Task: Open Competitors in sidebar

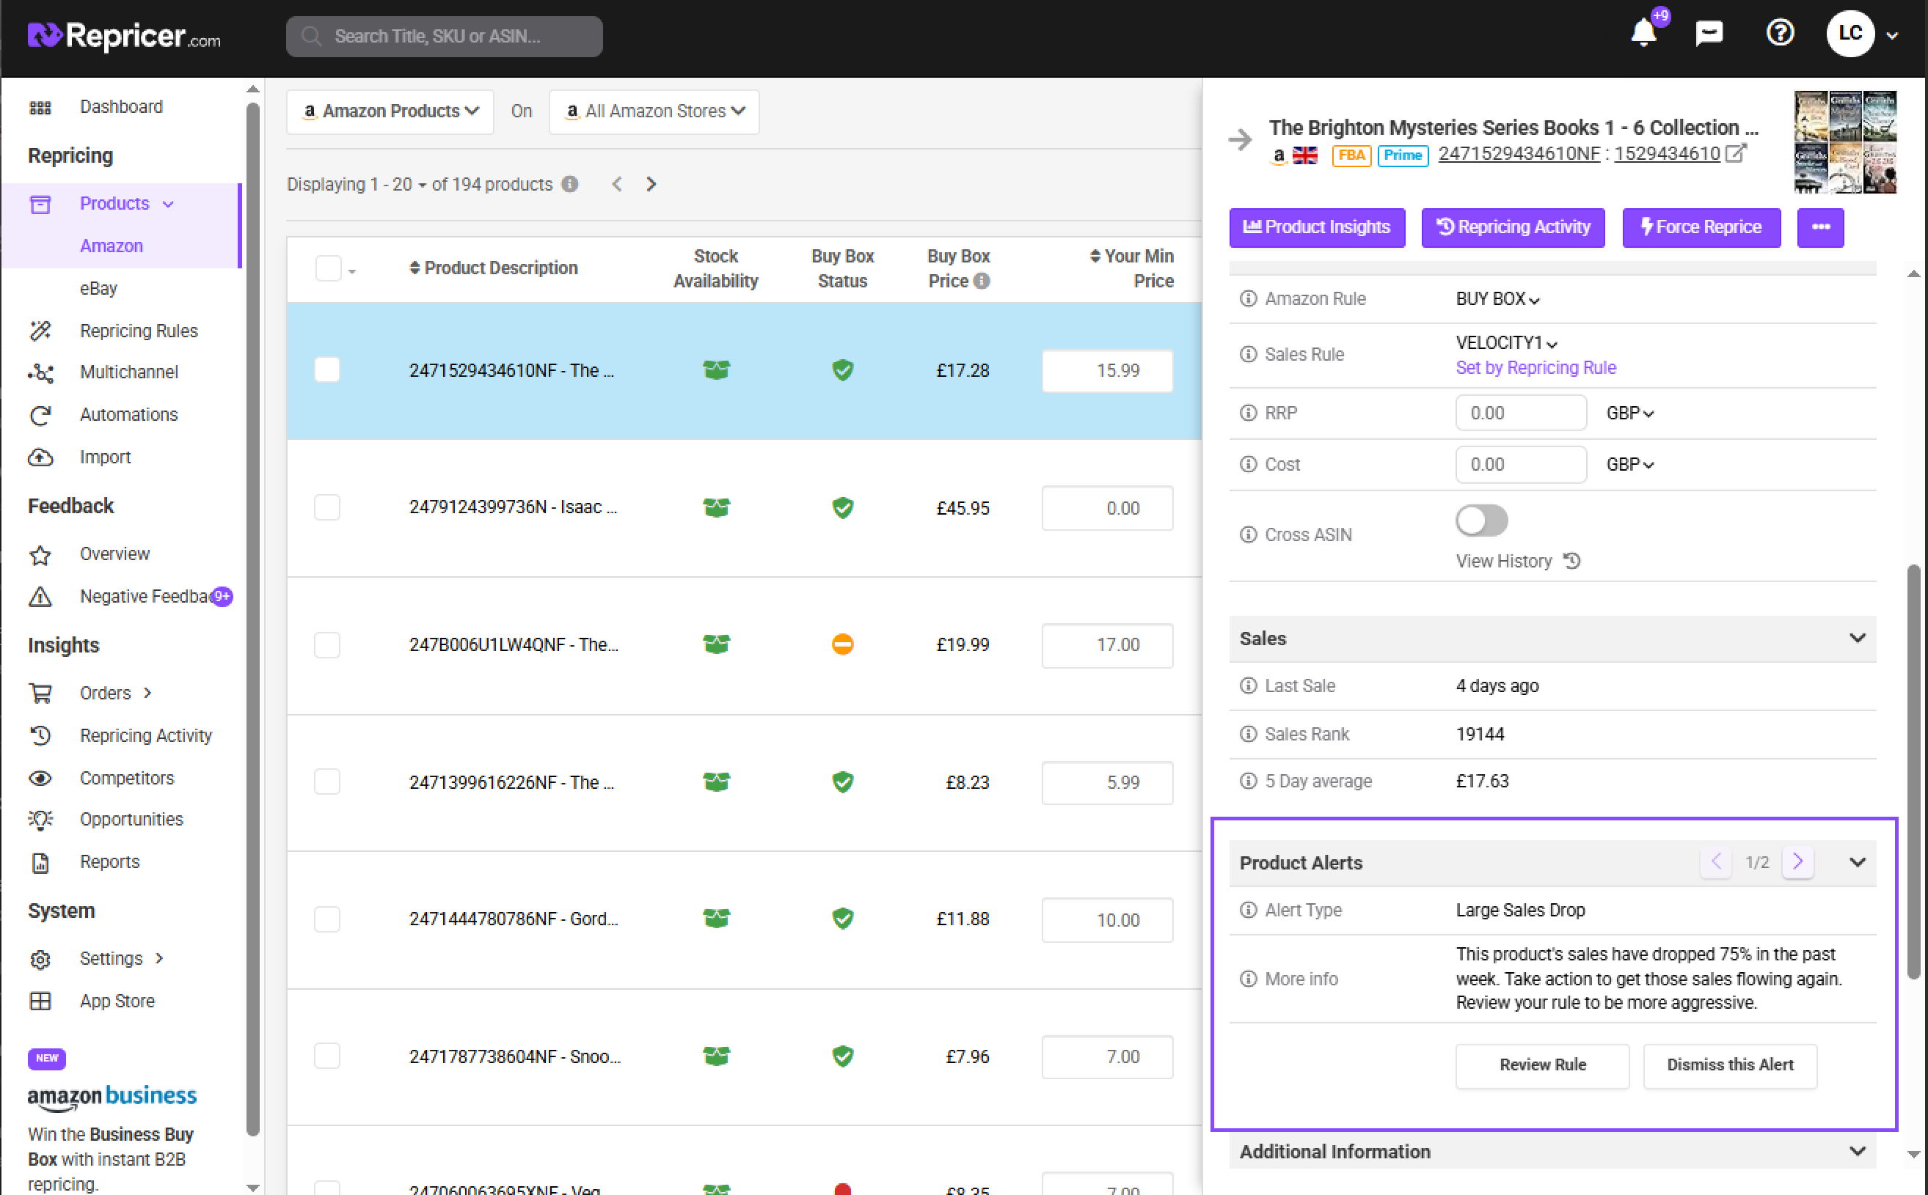Action: (126, 779)
